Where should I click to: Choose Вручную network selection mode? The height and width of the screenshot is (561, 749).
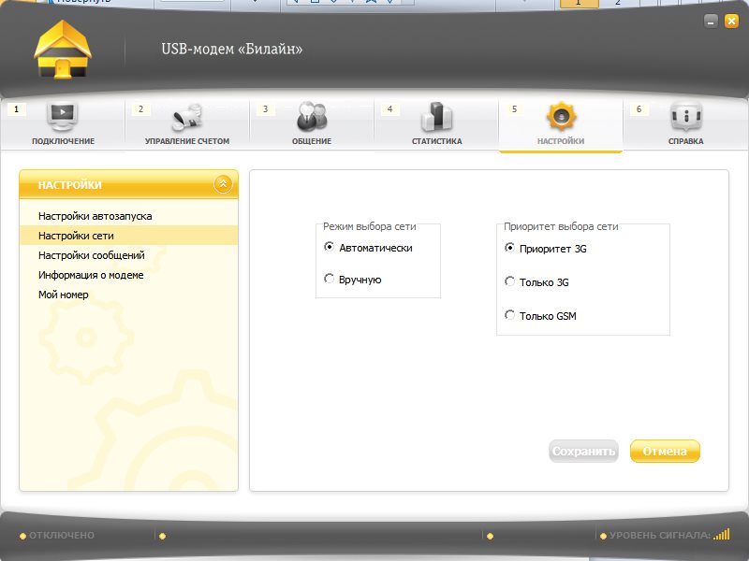coord(329,278)
